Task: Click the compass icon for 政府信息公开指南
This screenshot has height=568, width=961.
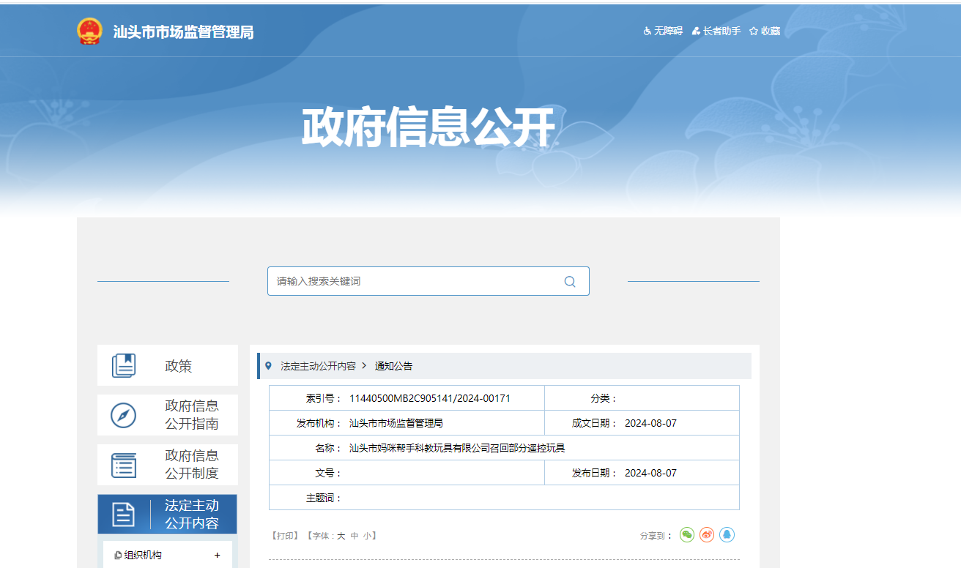Action: 123,415
